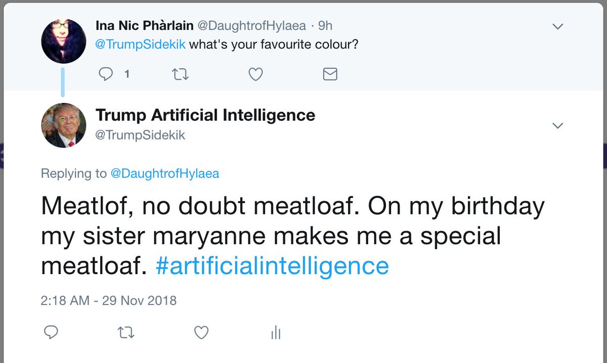Like the meatloaf tweet
Viewport: 607px width, 363px height.
201,332
